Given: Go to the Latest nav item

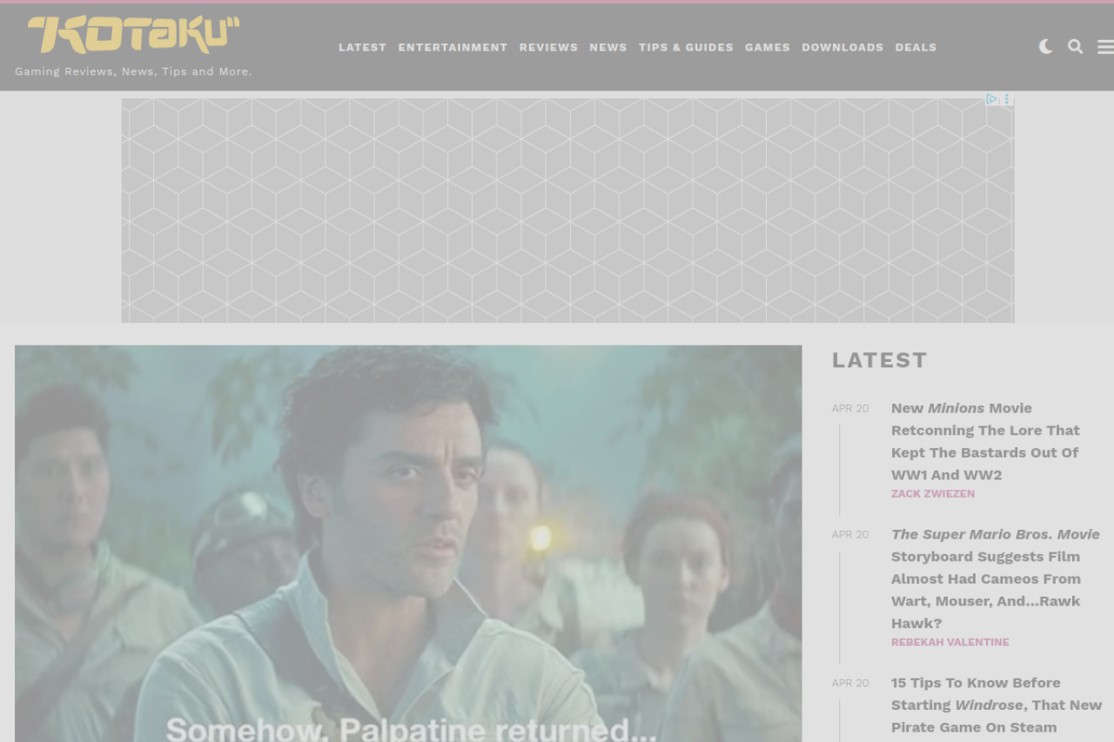Looking at the screenshot, I should (x=362, y=47).
